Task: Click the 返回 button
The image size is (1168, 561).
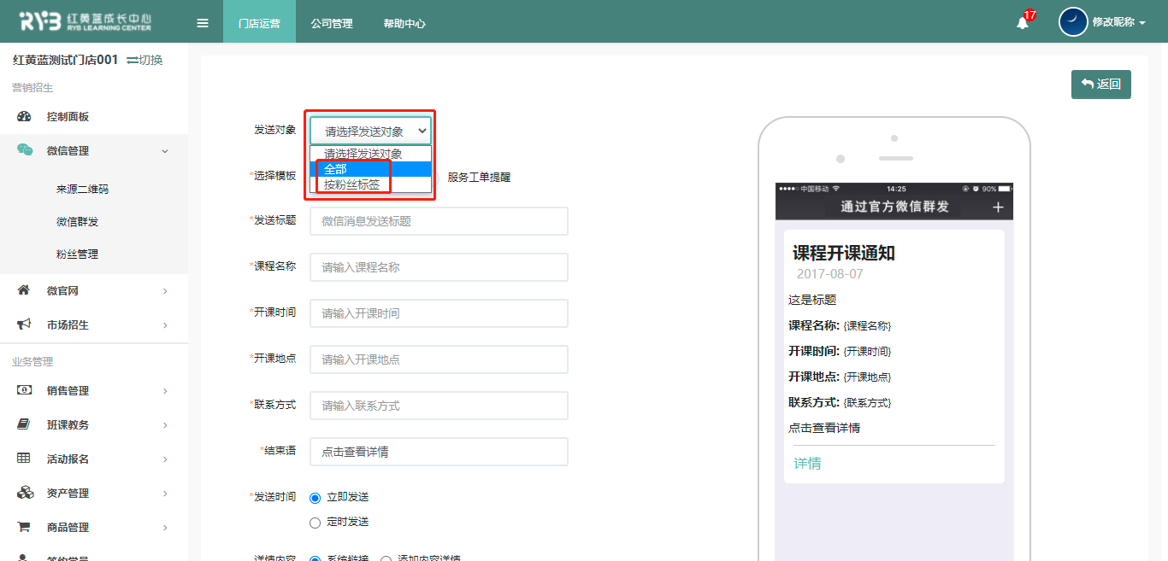Action: coord(1100,85)
